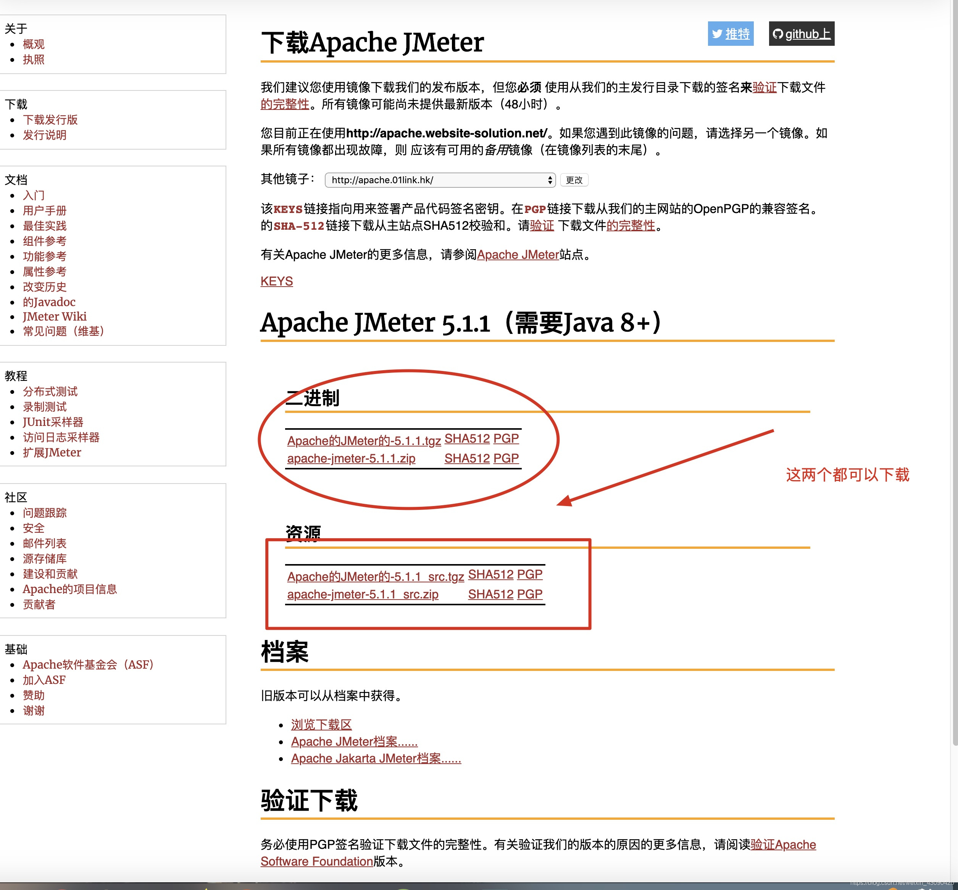The width and height of the screenshot is (958, 890).
Task: Open the 验证Apache Software Foundation link
Action: pyautogui.click(x=783, y=845)
